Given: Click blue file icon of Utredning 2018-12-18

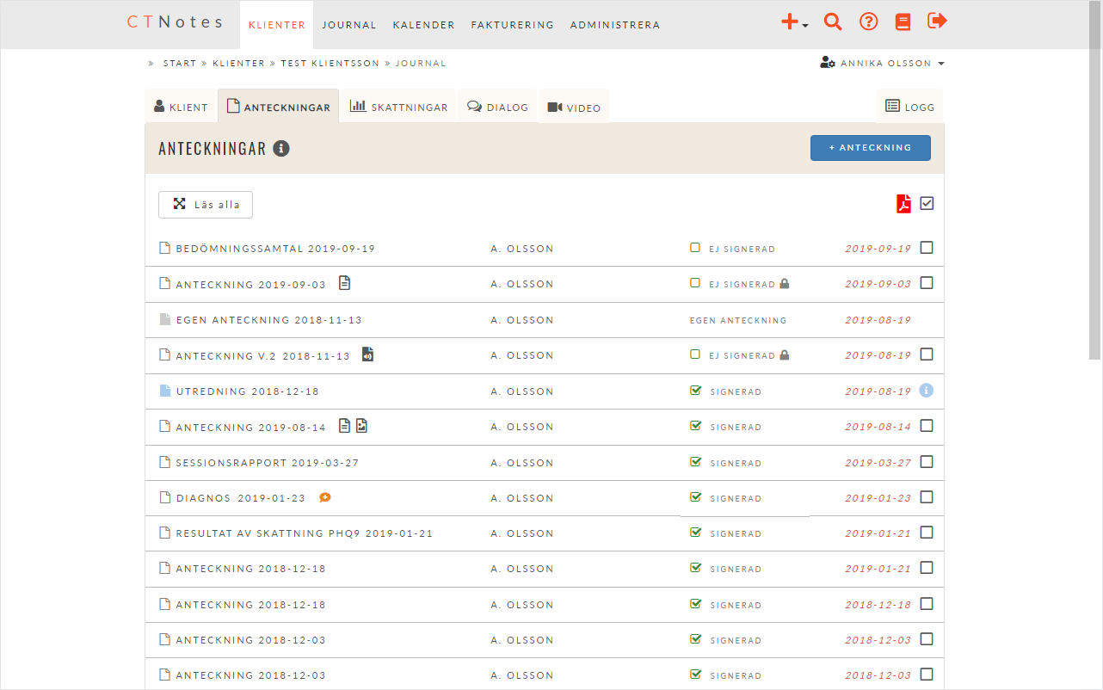Looking at the screenshot, I should point(165,391).
